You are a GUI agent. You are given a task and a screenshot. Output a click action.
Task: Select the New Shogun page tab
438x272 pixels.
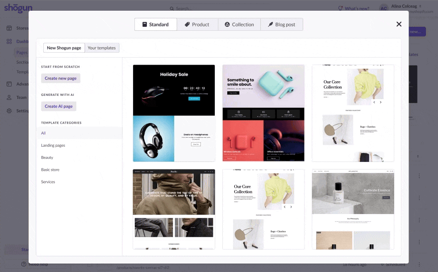64,48
